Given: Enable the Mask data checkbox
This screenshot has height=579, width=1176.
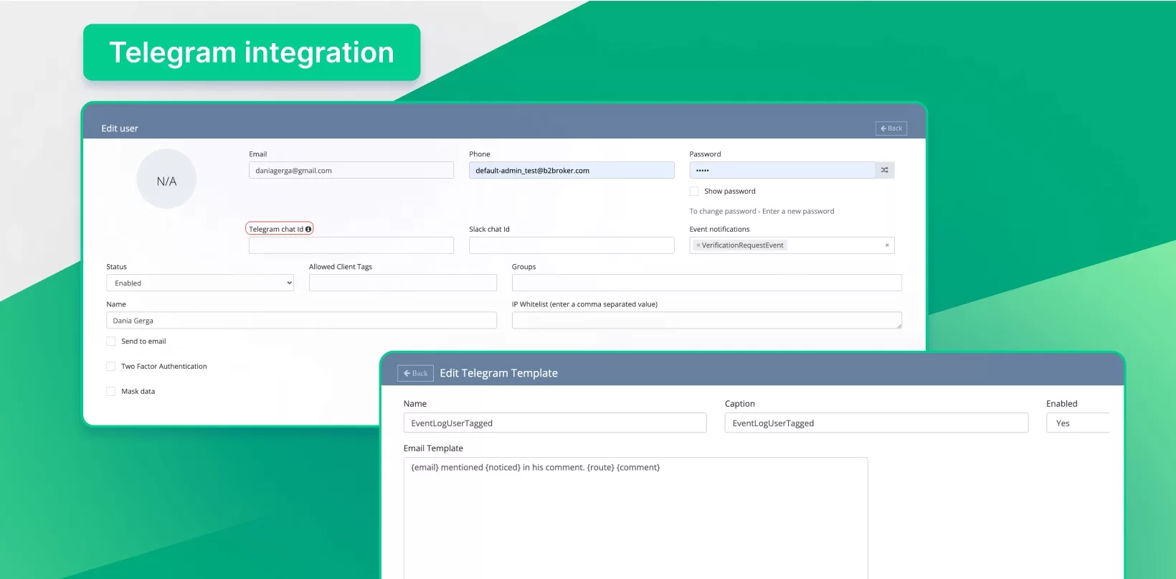Looking at the screenshot, I should pyautogui.click(x=111, y=392).
